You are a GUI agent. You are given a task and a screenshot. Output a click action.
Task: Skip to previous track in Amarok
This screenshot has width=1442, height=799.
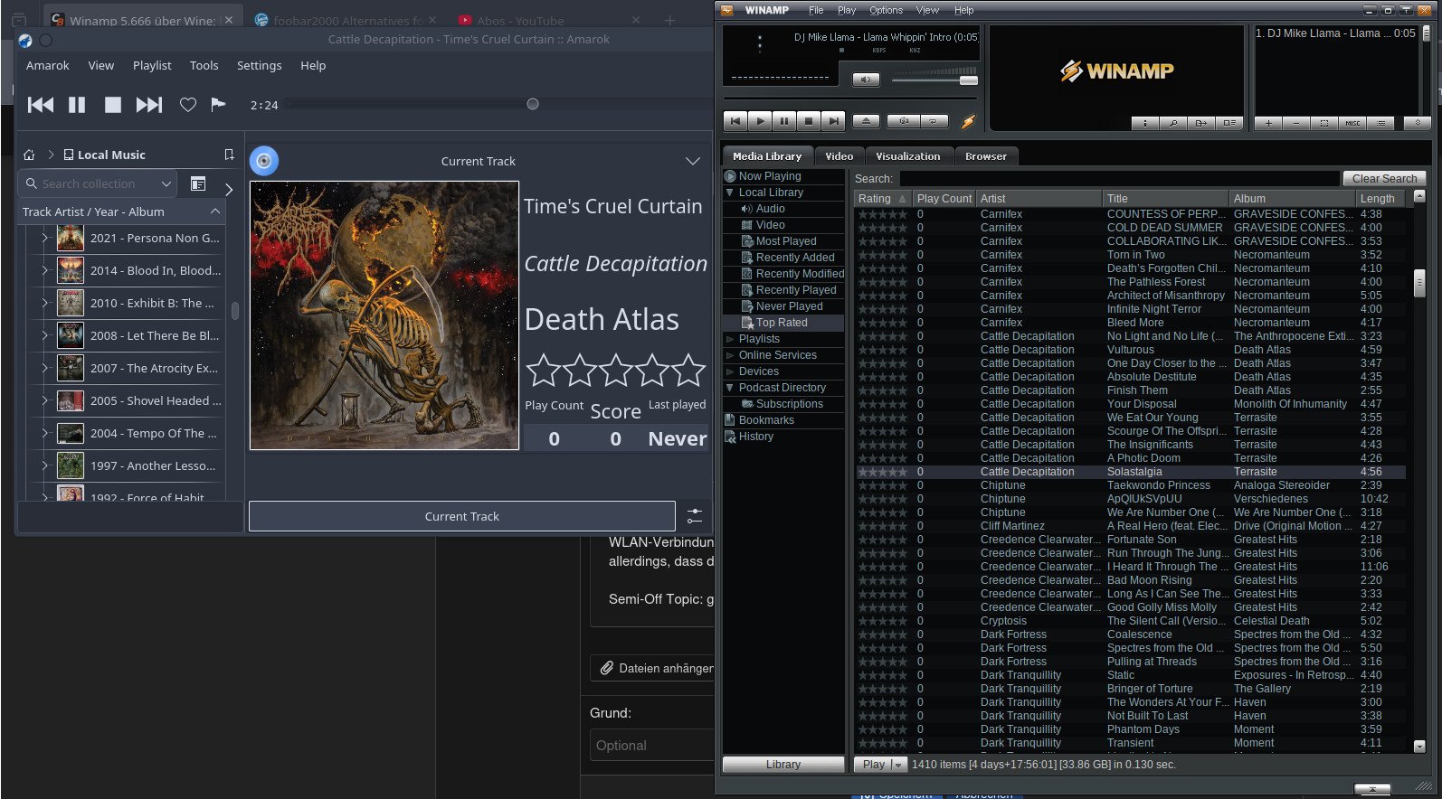tap(41, 105)
